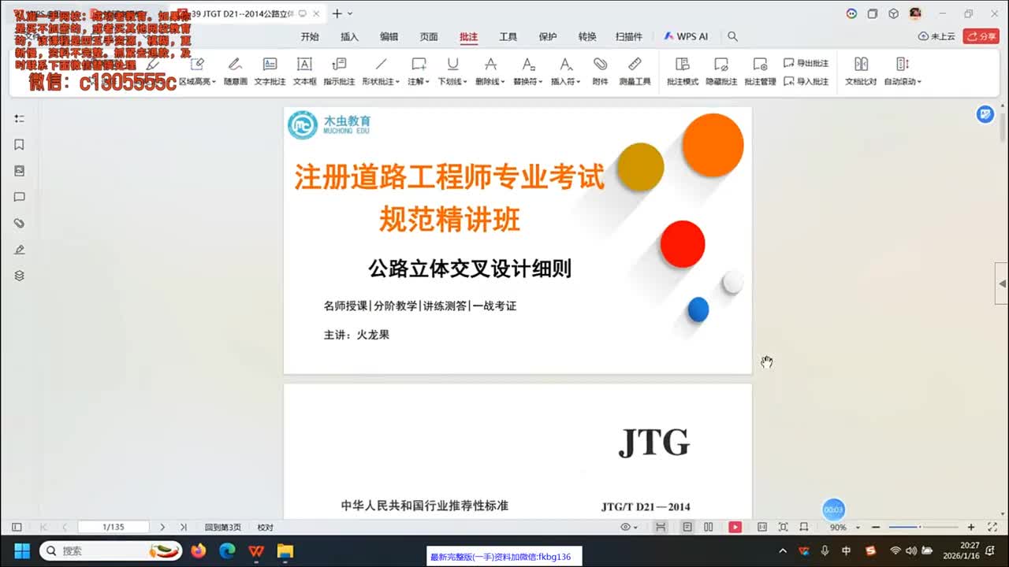Toggle continuous scrolling view
The height and width of the screenshot is (567, 1009).
point(661,527)
